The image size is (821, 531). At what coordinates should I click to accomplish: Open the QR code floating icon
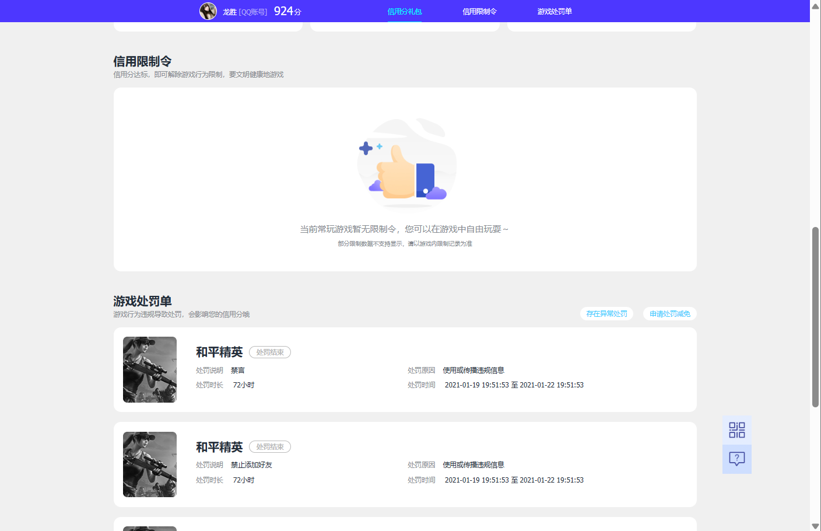click(736, 430)
